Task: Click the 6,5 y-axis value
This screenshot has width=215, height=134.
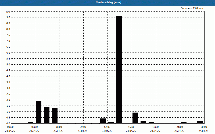Action: (x=8, y=47)
